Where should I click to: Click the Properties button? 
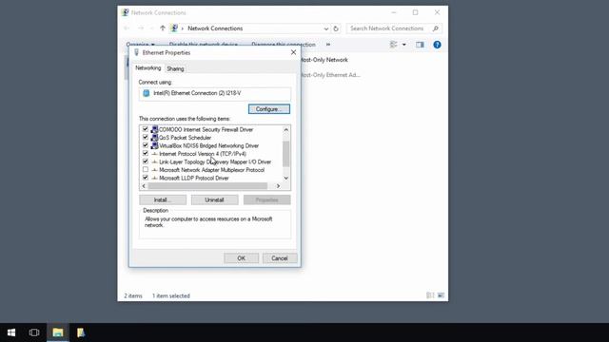[x=266, y=199]
